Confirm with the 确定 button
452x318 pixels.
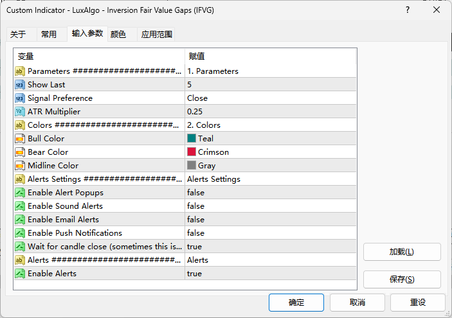click(296, 303)
